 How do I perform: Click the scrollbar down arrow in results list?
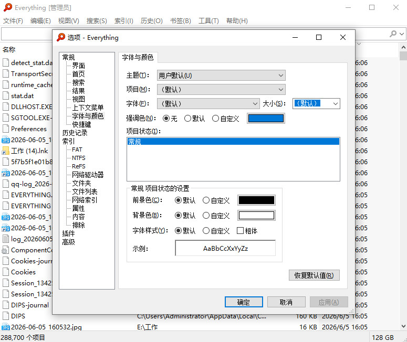click(403, 326)
